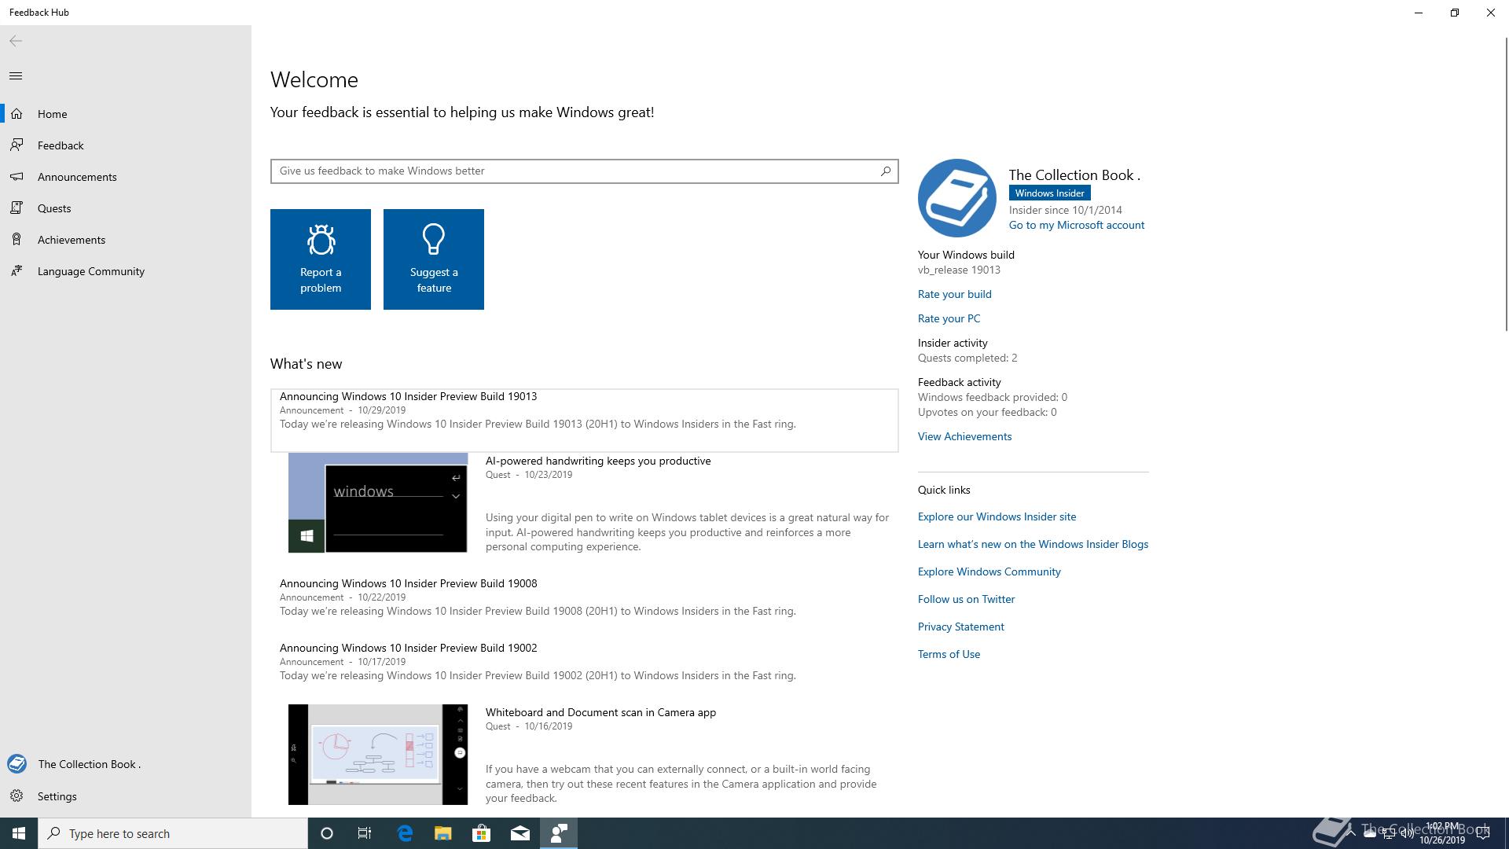Screen dimensions: 1509x849
Task: Launch Microsoft Edge from taskbar
Action: point(405,833)
